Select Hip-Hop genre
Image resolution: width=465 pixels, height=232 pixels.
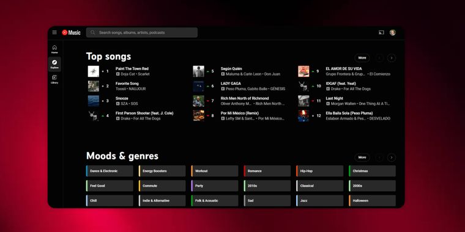click(319, 171)
